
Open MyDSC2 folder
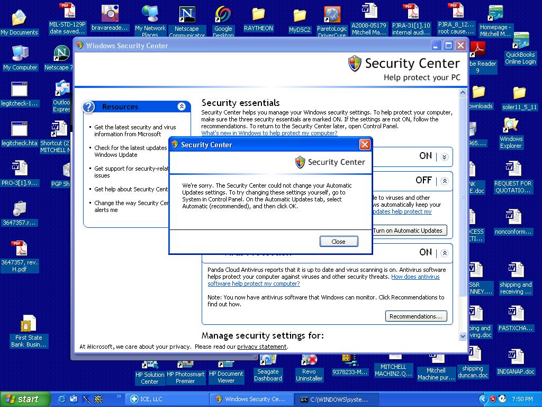click(x=300, y=21)
